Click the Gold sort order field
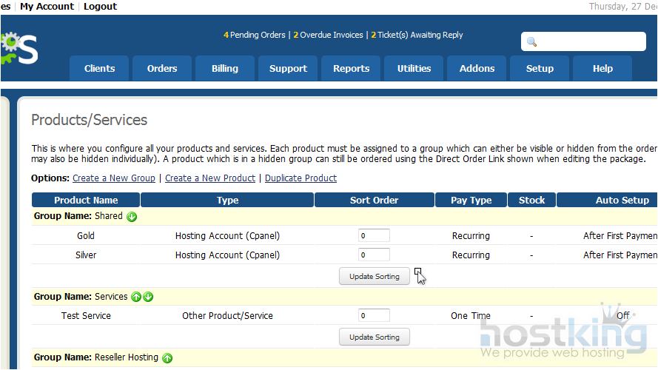Viewport: 658px width, 370px height. [374, 236]
